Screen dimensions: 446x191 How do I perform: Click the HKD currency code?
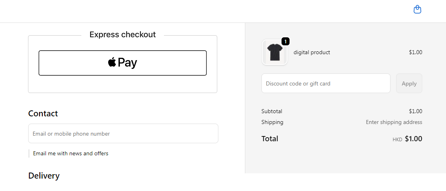tap(397, 140)
